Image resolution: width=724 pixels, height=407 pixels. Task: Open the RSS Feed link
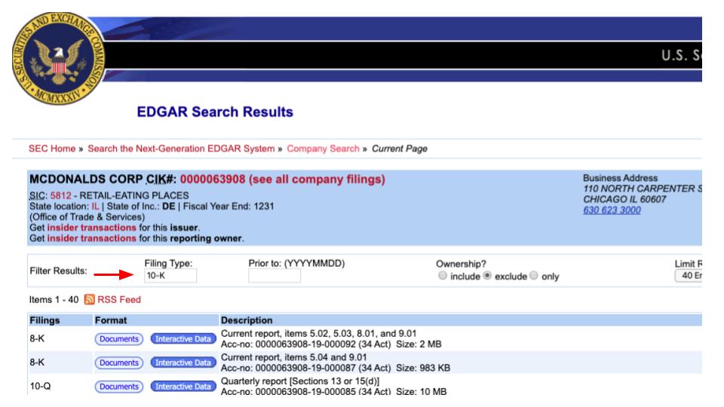pos(119,299)
